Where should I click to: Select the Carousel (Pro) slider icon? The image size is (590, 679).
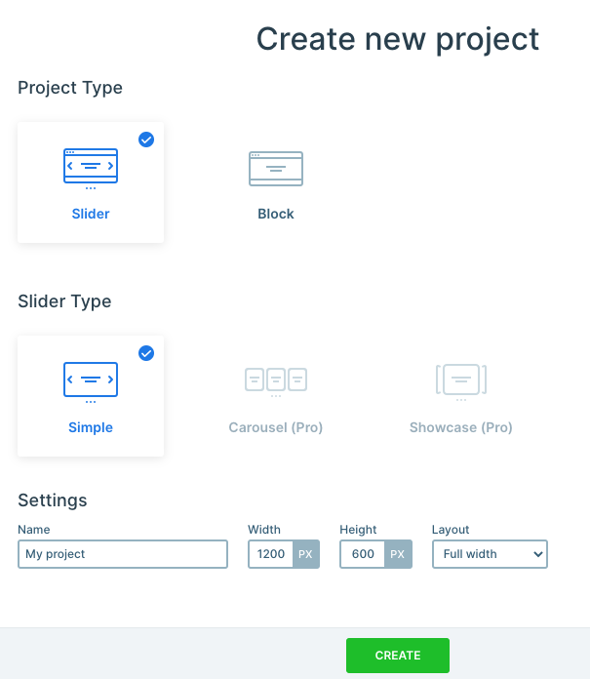276,382
